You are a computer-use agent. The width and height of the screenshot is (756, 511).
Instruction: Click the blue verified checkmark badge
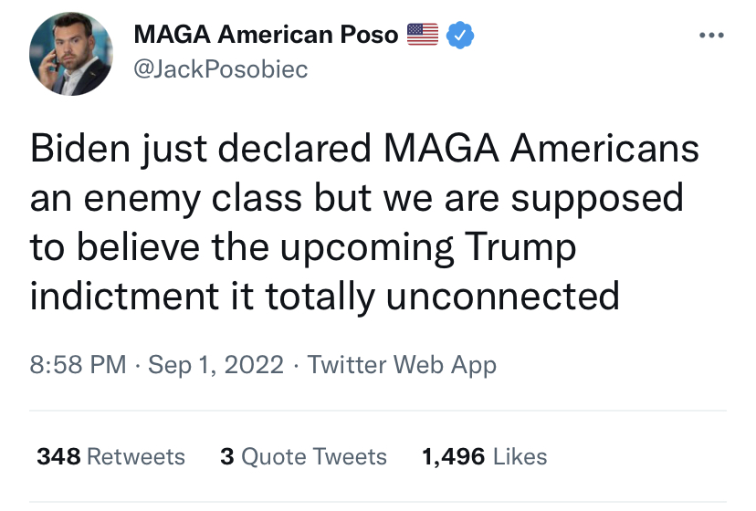pos(461,36)
